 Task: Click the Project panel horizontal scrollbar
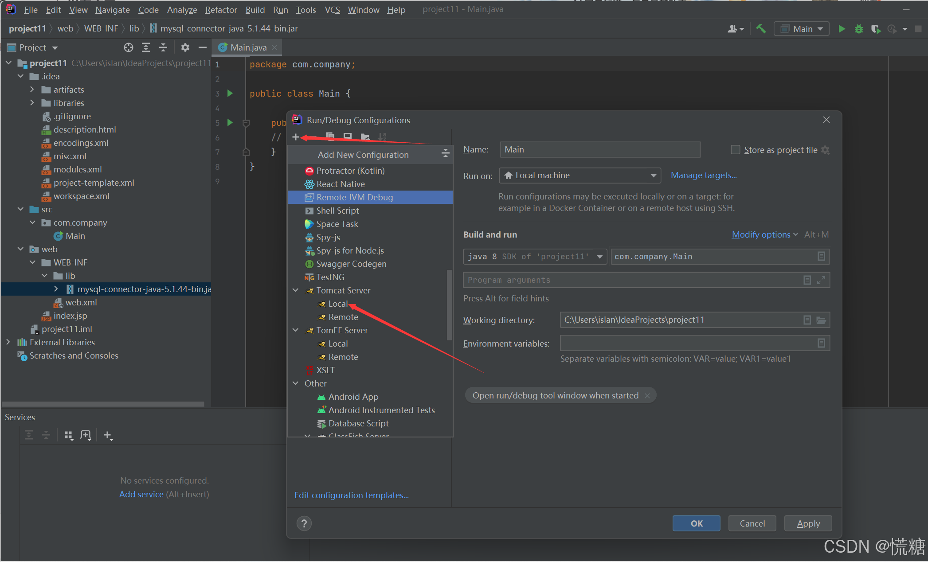click(103, 404)
